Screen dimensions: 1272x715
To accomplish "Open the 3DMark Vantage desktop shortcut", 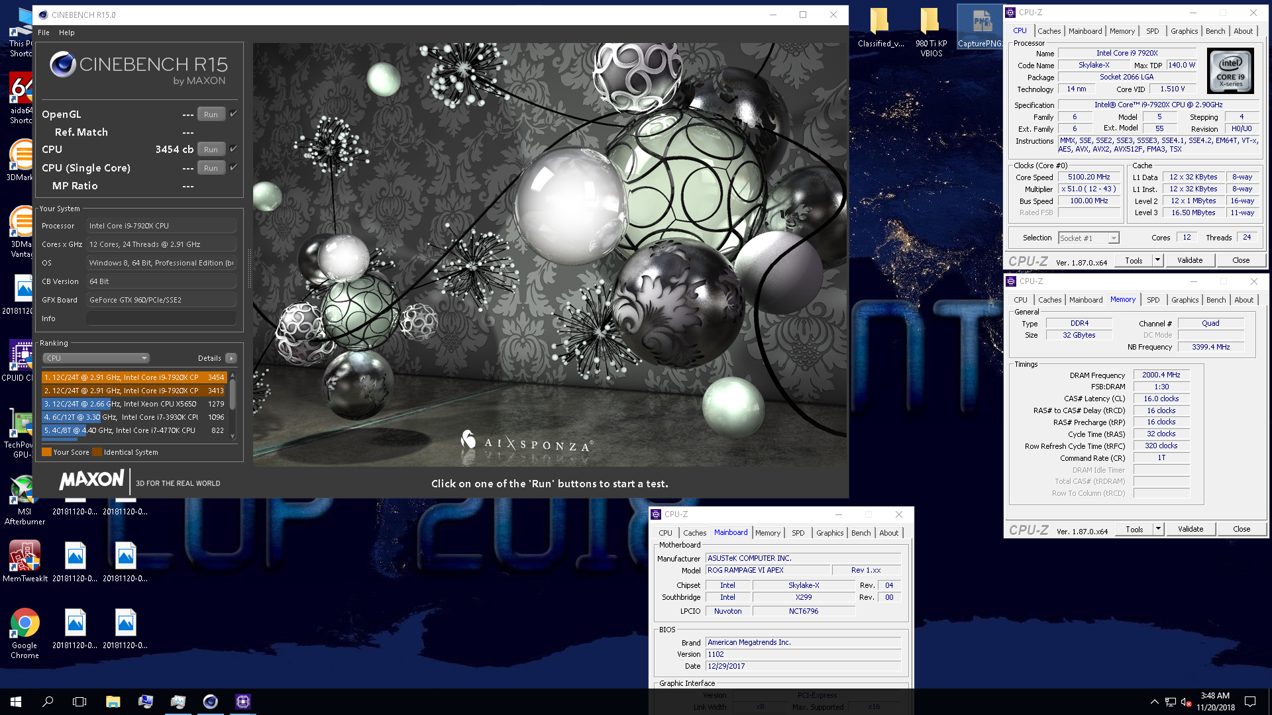I will click(21, 232).
